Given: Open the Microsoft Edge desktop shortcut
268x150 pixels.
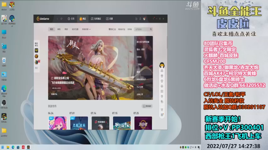Looking at the screenshot, I should pyautogui.click(x=4, y=91).
